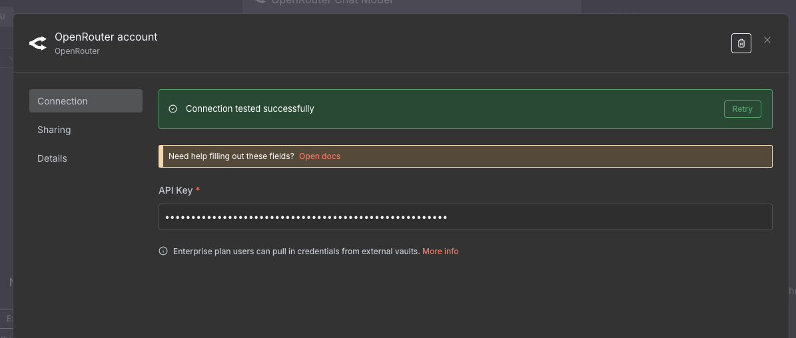Viewport: 796px width, 338px height.
Task: Rename the 'OpenRouter account' credential title
Action: click(x=106, y=37)
